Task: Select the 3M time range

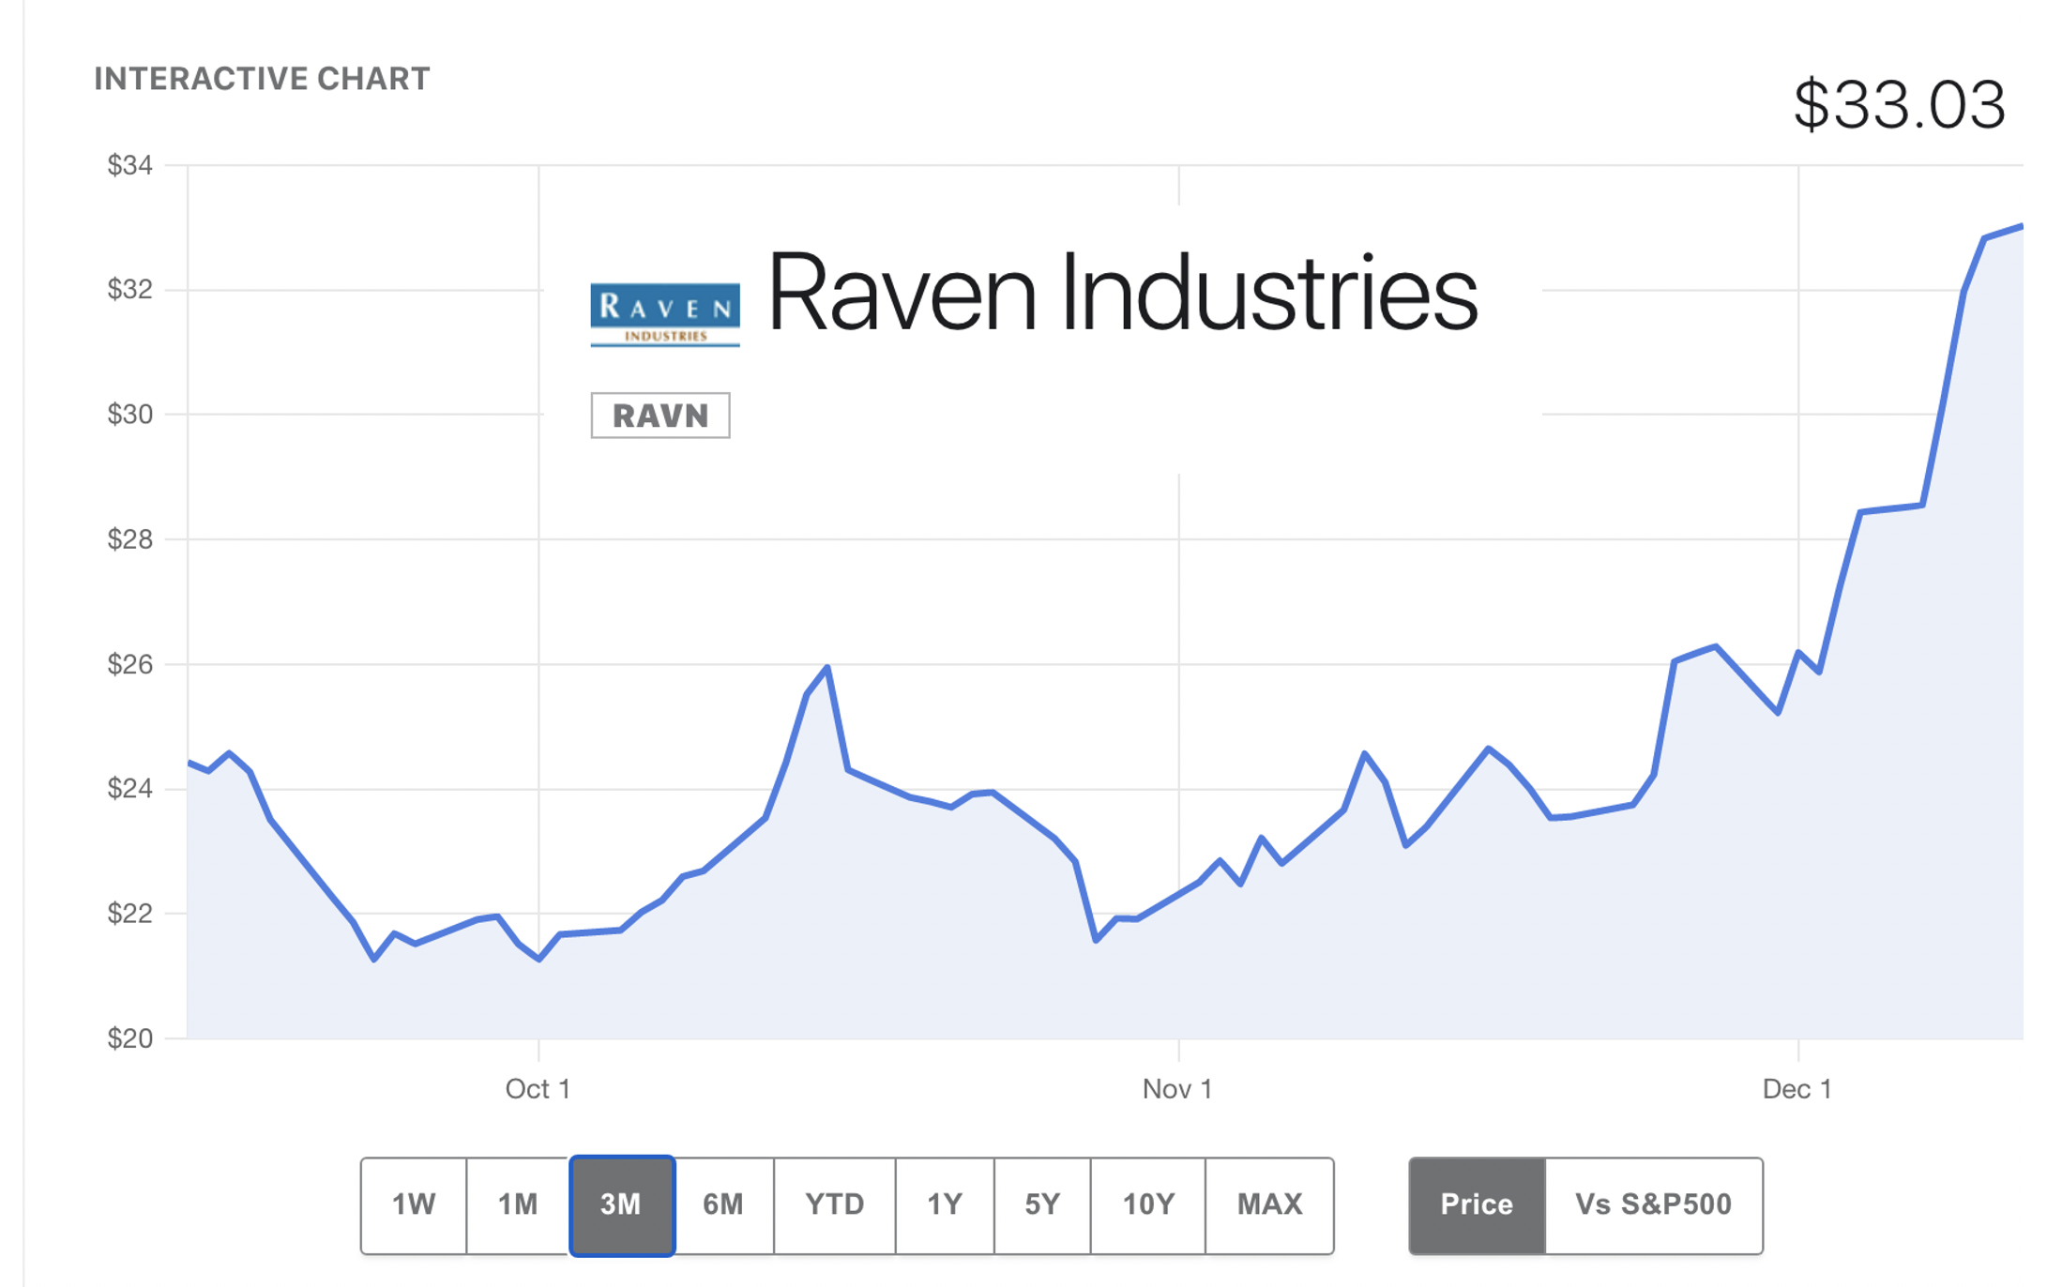Action: point(621,1204)
